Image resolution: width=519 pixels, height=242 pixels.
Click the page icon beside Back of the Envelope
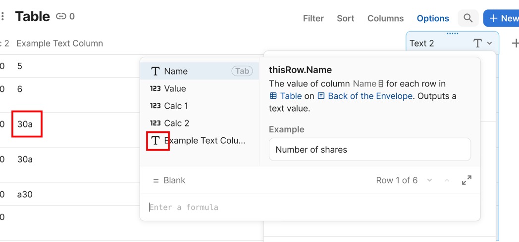[321, 96]
